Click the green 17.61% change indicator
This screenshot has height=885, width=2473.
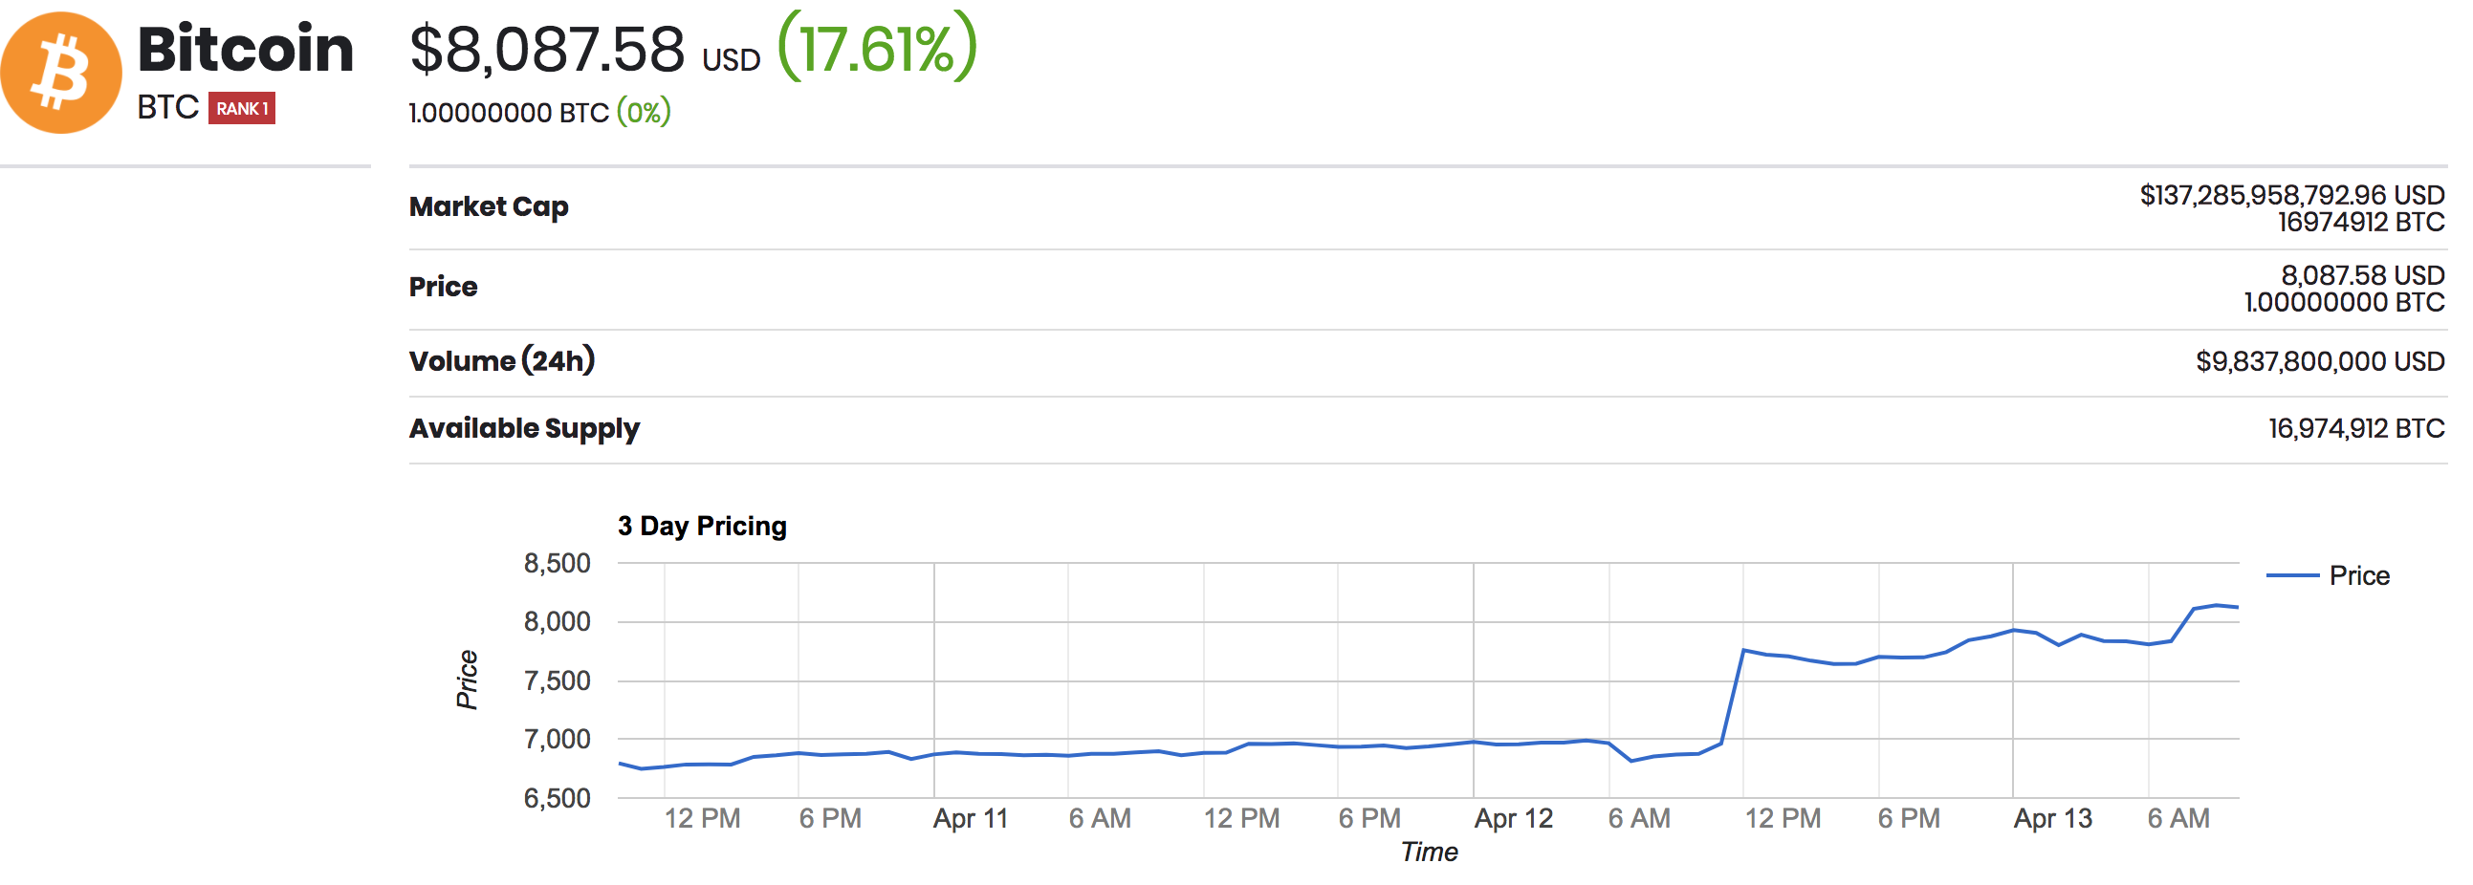point(877,48)
